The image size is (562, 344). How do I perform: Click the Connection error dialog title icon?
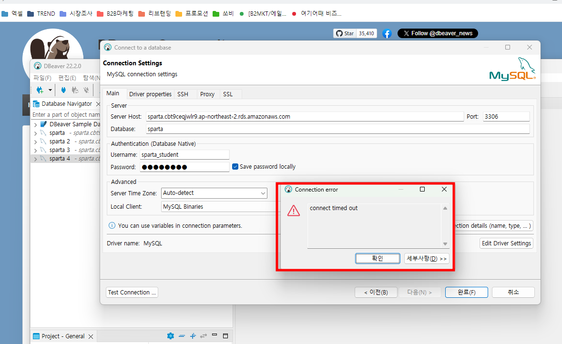[288, 189]
